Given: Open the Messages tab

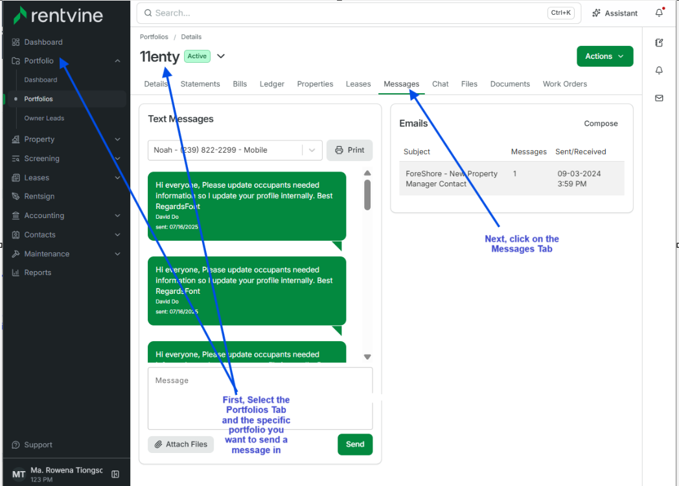Looking at the screenshot, I should click(402, 84).
